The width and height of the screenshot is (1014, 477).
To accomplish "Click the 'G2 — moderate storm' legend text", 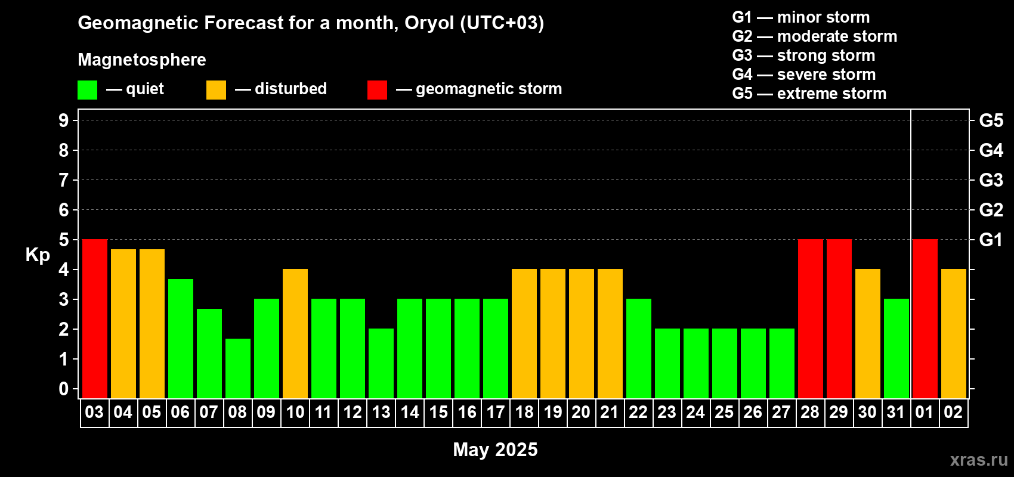I will pyautogui.click(x=814, y=36).
